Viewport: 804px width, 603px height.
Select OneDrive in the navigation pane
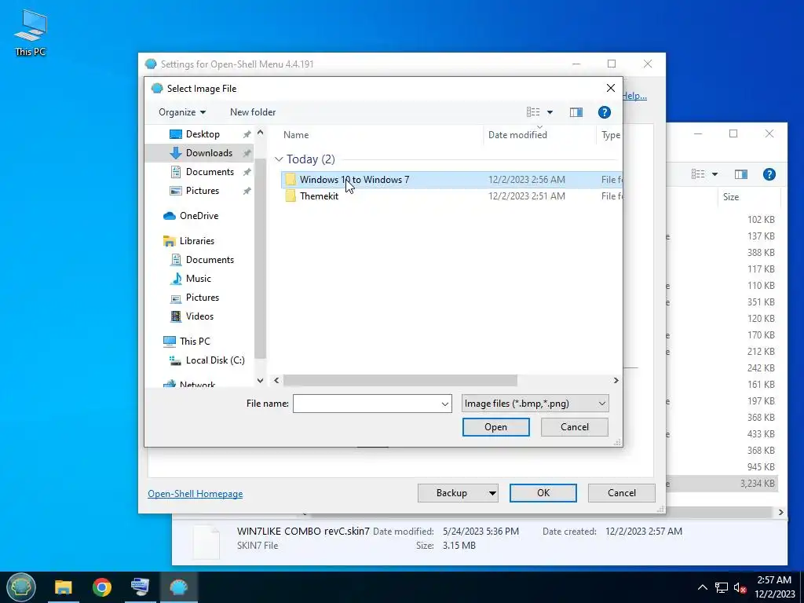pyautogui.click(x=199, y=216)
